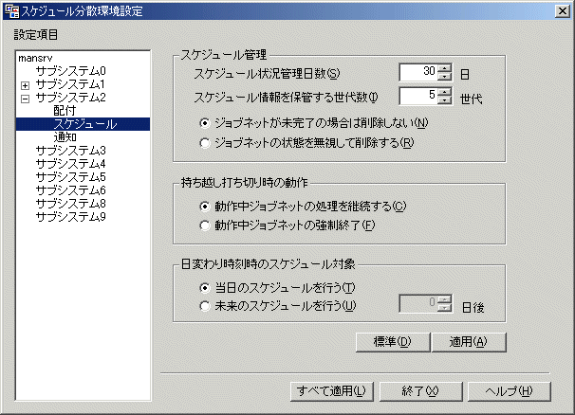The height and width of the screenshot is (415, 575).
Task: Click the 終了(X) button
Action: pos(420,391)
